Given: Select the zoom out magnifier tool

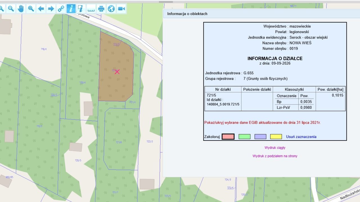Looking at the screenshot, I should (x=11, y=9).
